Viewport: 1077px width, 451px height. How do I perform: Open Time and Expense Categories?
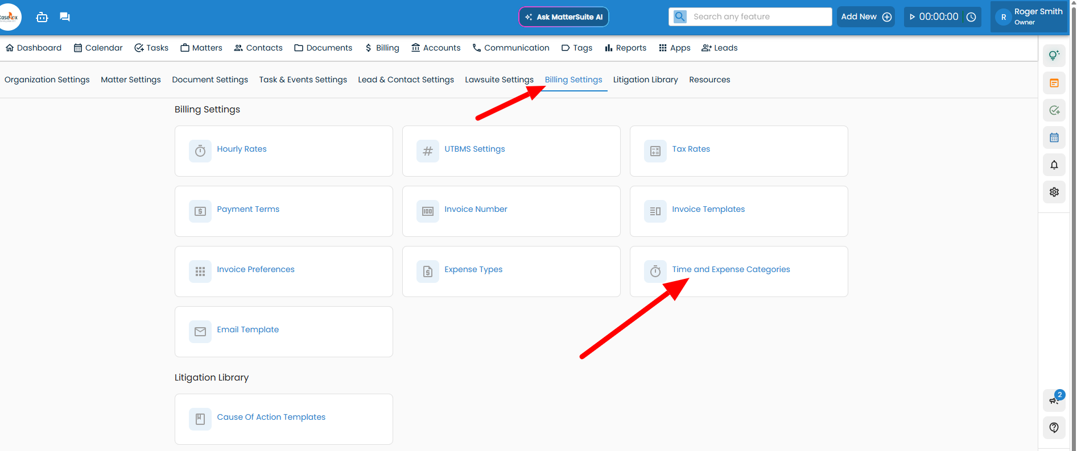coord(731,270)
